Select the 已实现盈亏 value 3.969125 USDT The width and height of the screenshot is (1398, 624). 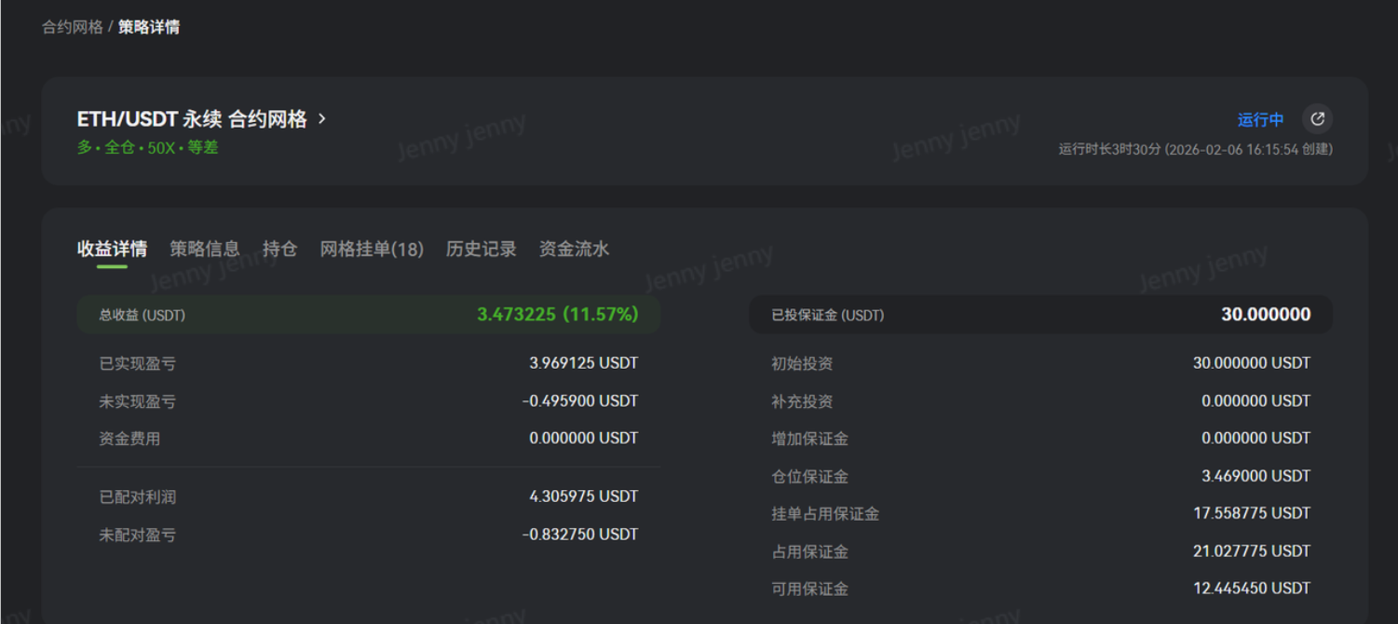[x=583, y=363]
